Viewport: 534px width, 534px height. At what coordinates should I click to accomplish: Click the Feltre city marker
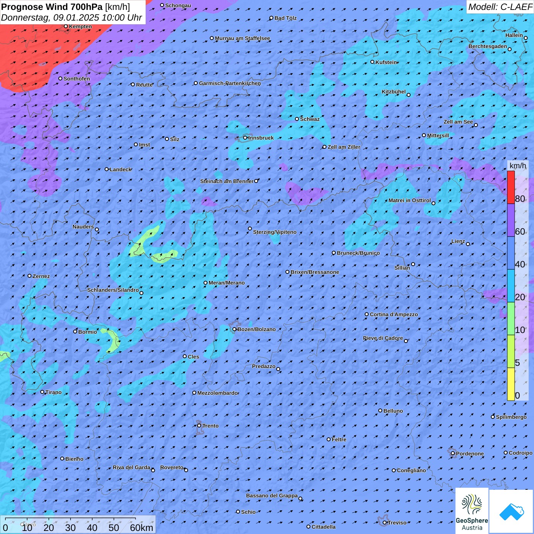pyautogui.click(x=329, y=439)
